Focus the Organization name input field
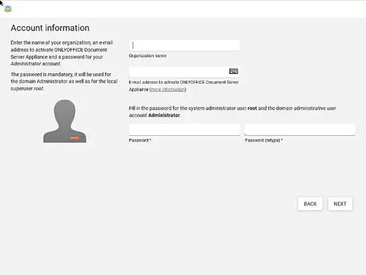The width and height of the screenshot is (366, 275). 184,45
